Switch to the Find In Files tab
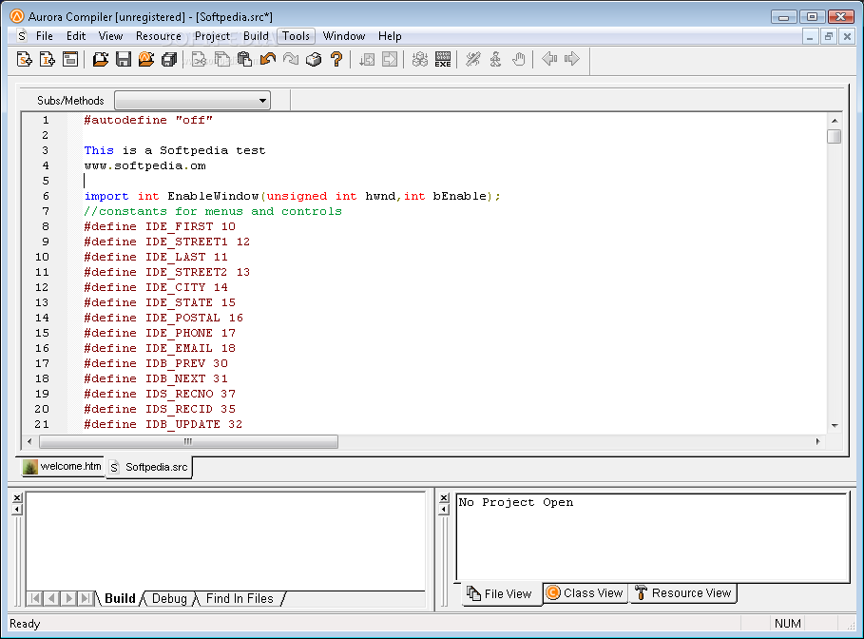 tap(240, 598)
